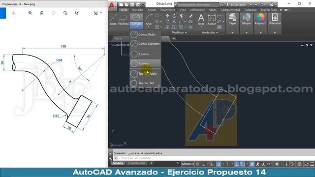Choose Centro, Diámetro from circle menu
This screenshot has width=315, height=177.
tap(145, 44)
